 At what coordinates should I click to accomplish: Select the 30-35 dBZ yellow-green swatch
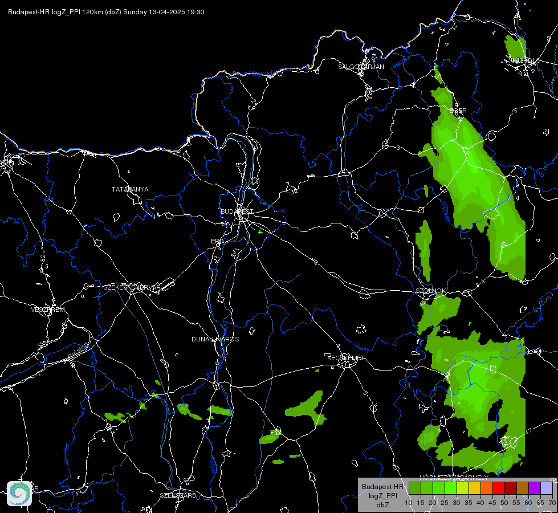click(x=463, y=488)
